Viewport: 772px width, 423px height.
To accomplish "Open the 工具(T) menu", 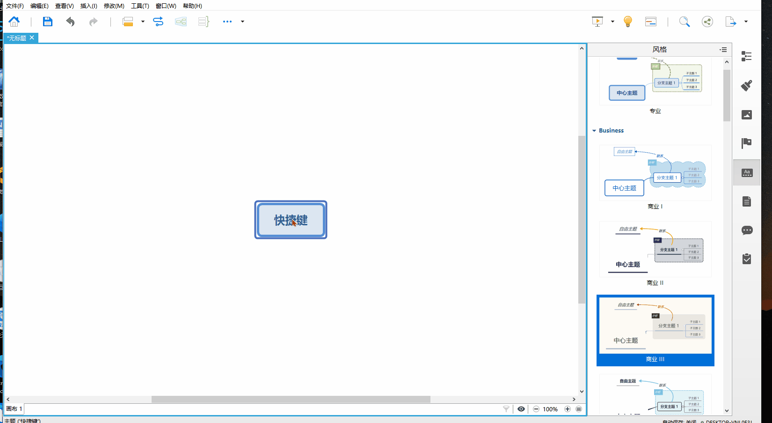I will (140, 6).
